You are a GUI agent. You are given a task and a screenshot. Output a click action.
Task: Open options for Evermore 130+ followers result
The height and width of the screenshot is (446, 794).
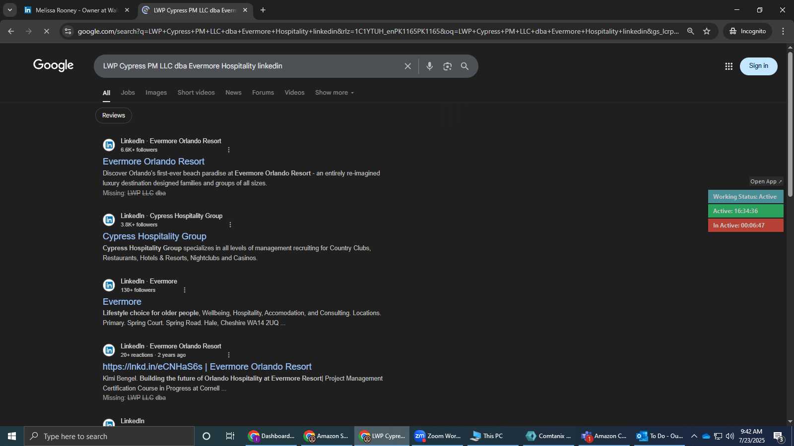tap(185, 290)
